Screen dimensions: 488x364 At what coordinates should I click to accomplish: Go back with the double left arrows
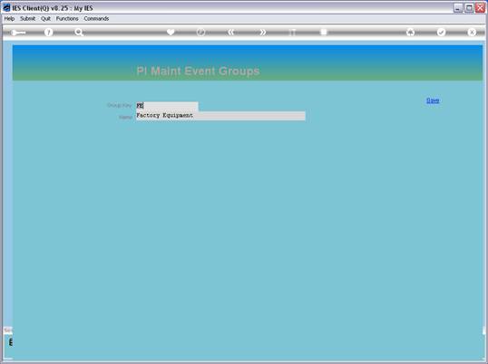[231, 32]
